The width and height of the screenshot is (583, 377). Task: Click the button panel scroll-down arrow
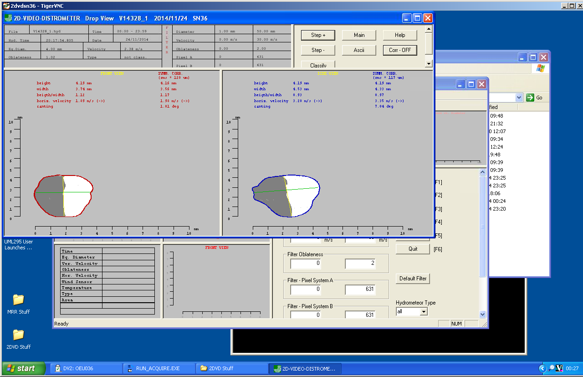[x=428, y=63]
